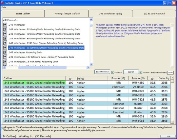177x139 pixels.
Task: Toggle the Print All checkbox
Action: pos(112,72)
